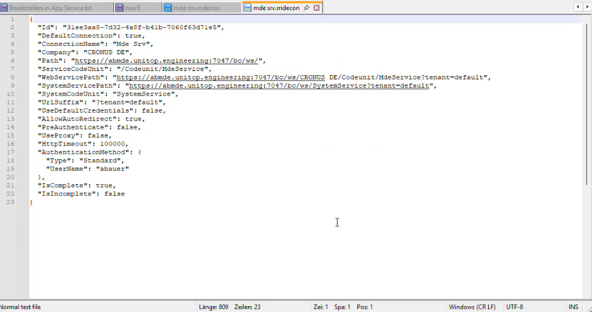Image resolution: width=592 pixels, height=312 pixels.
Task: Click file icon of Bereitstellen in App Service.txt
Action: 4,8
